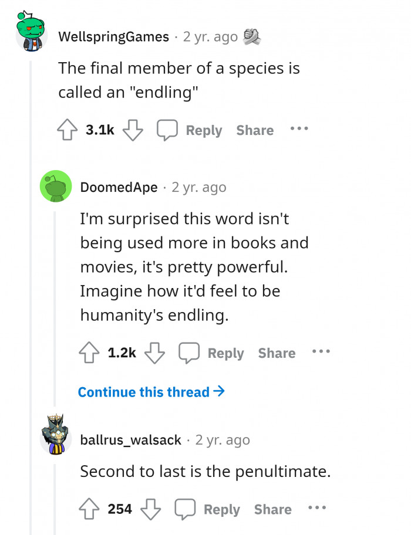Screen dimensions: 411x535
Task: Downvote the penultimate comment
Action: 151,509
